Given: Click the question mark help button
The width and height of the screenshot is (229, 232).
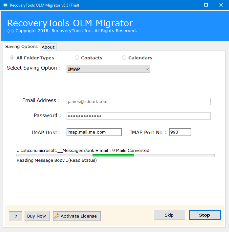Looking at the screenshot, I should tap(15, 216).
